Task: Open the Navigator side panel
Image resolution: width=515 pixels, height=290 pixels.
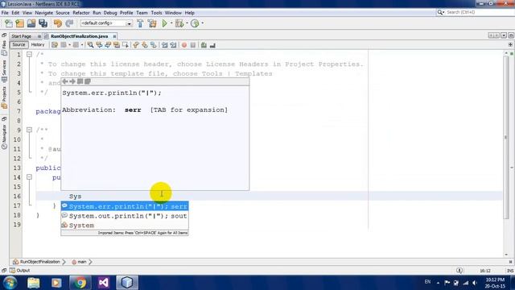Action: [x=4, y=136]
